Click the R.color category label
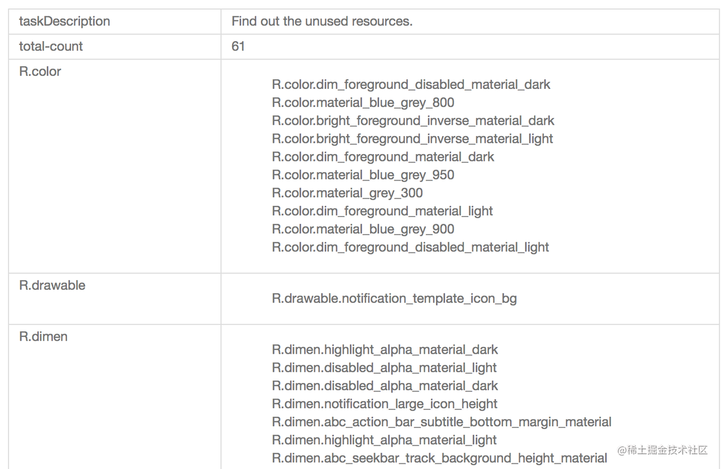Viewport: 721px width, 469px height. click(x=40, y=71)
